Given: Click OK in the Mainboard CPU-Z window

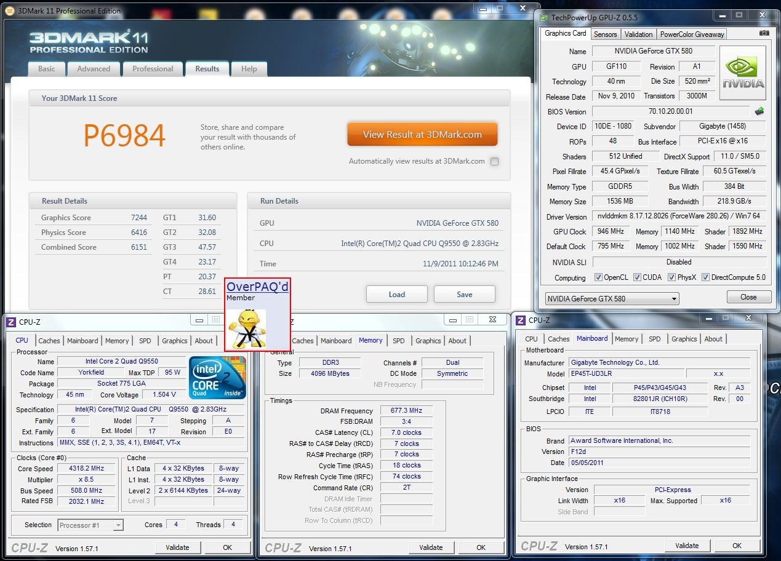Looking at the screenshot, I should click(737, 546).
